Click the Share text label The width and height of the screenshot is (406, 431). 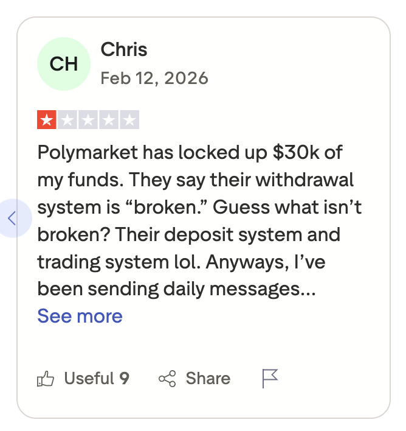click(x=208, y=379)
